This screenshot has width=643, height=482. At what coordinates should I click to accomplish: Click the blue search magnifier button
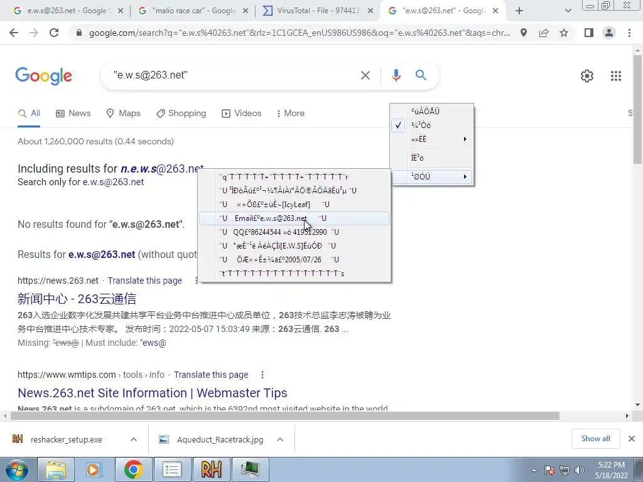(x=421, y=75)
